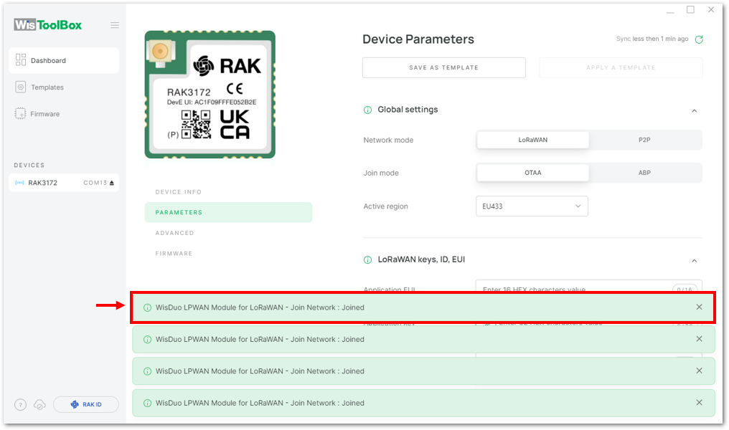Open the Dashboard page

[x=64, y=60]
